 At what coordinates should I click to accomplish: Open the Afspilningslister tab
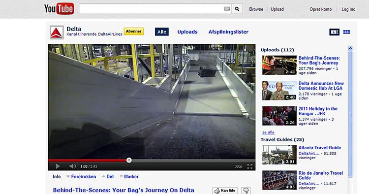(228, 32)
